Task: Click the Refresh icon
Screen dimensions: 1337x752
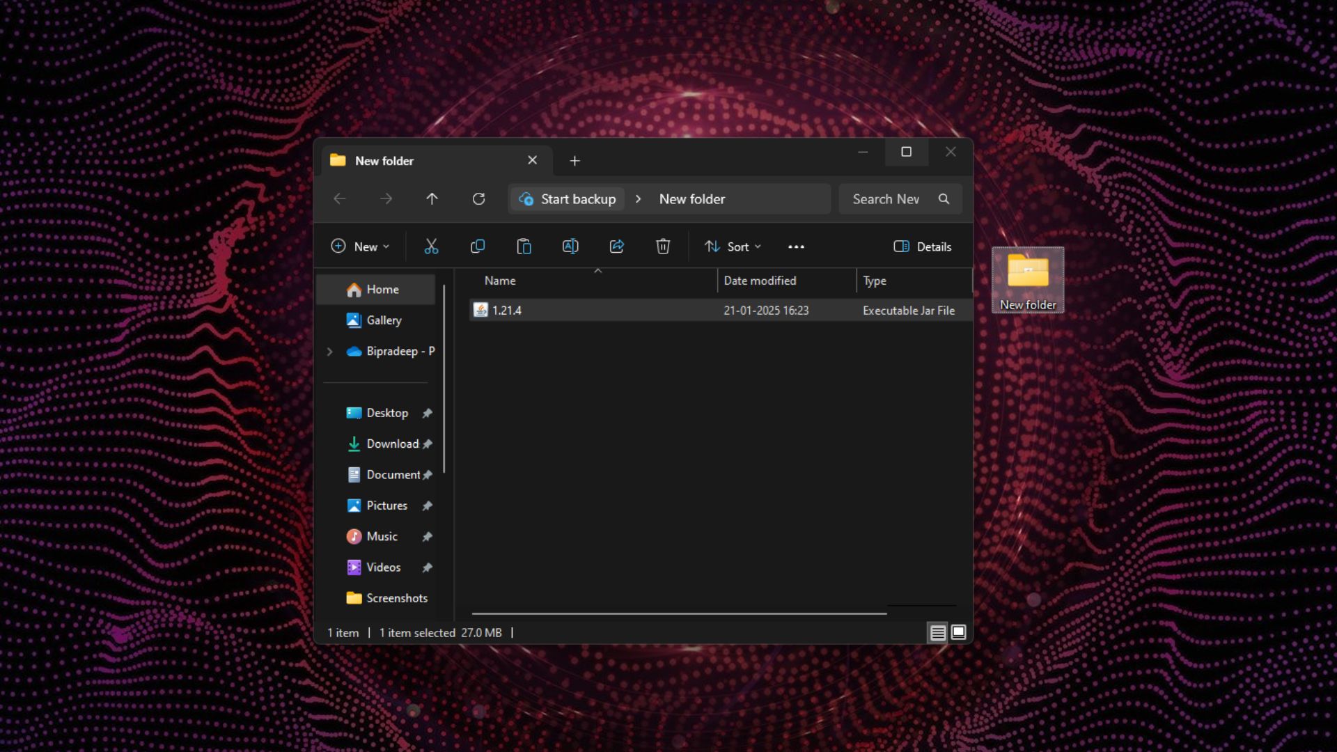Action: (478, 199)
